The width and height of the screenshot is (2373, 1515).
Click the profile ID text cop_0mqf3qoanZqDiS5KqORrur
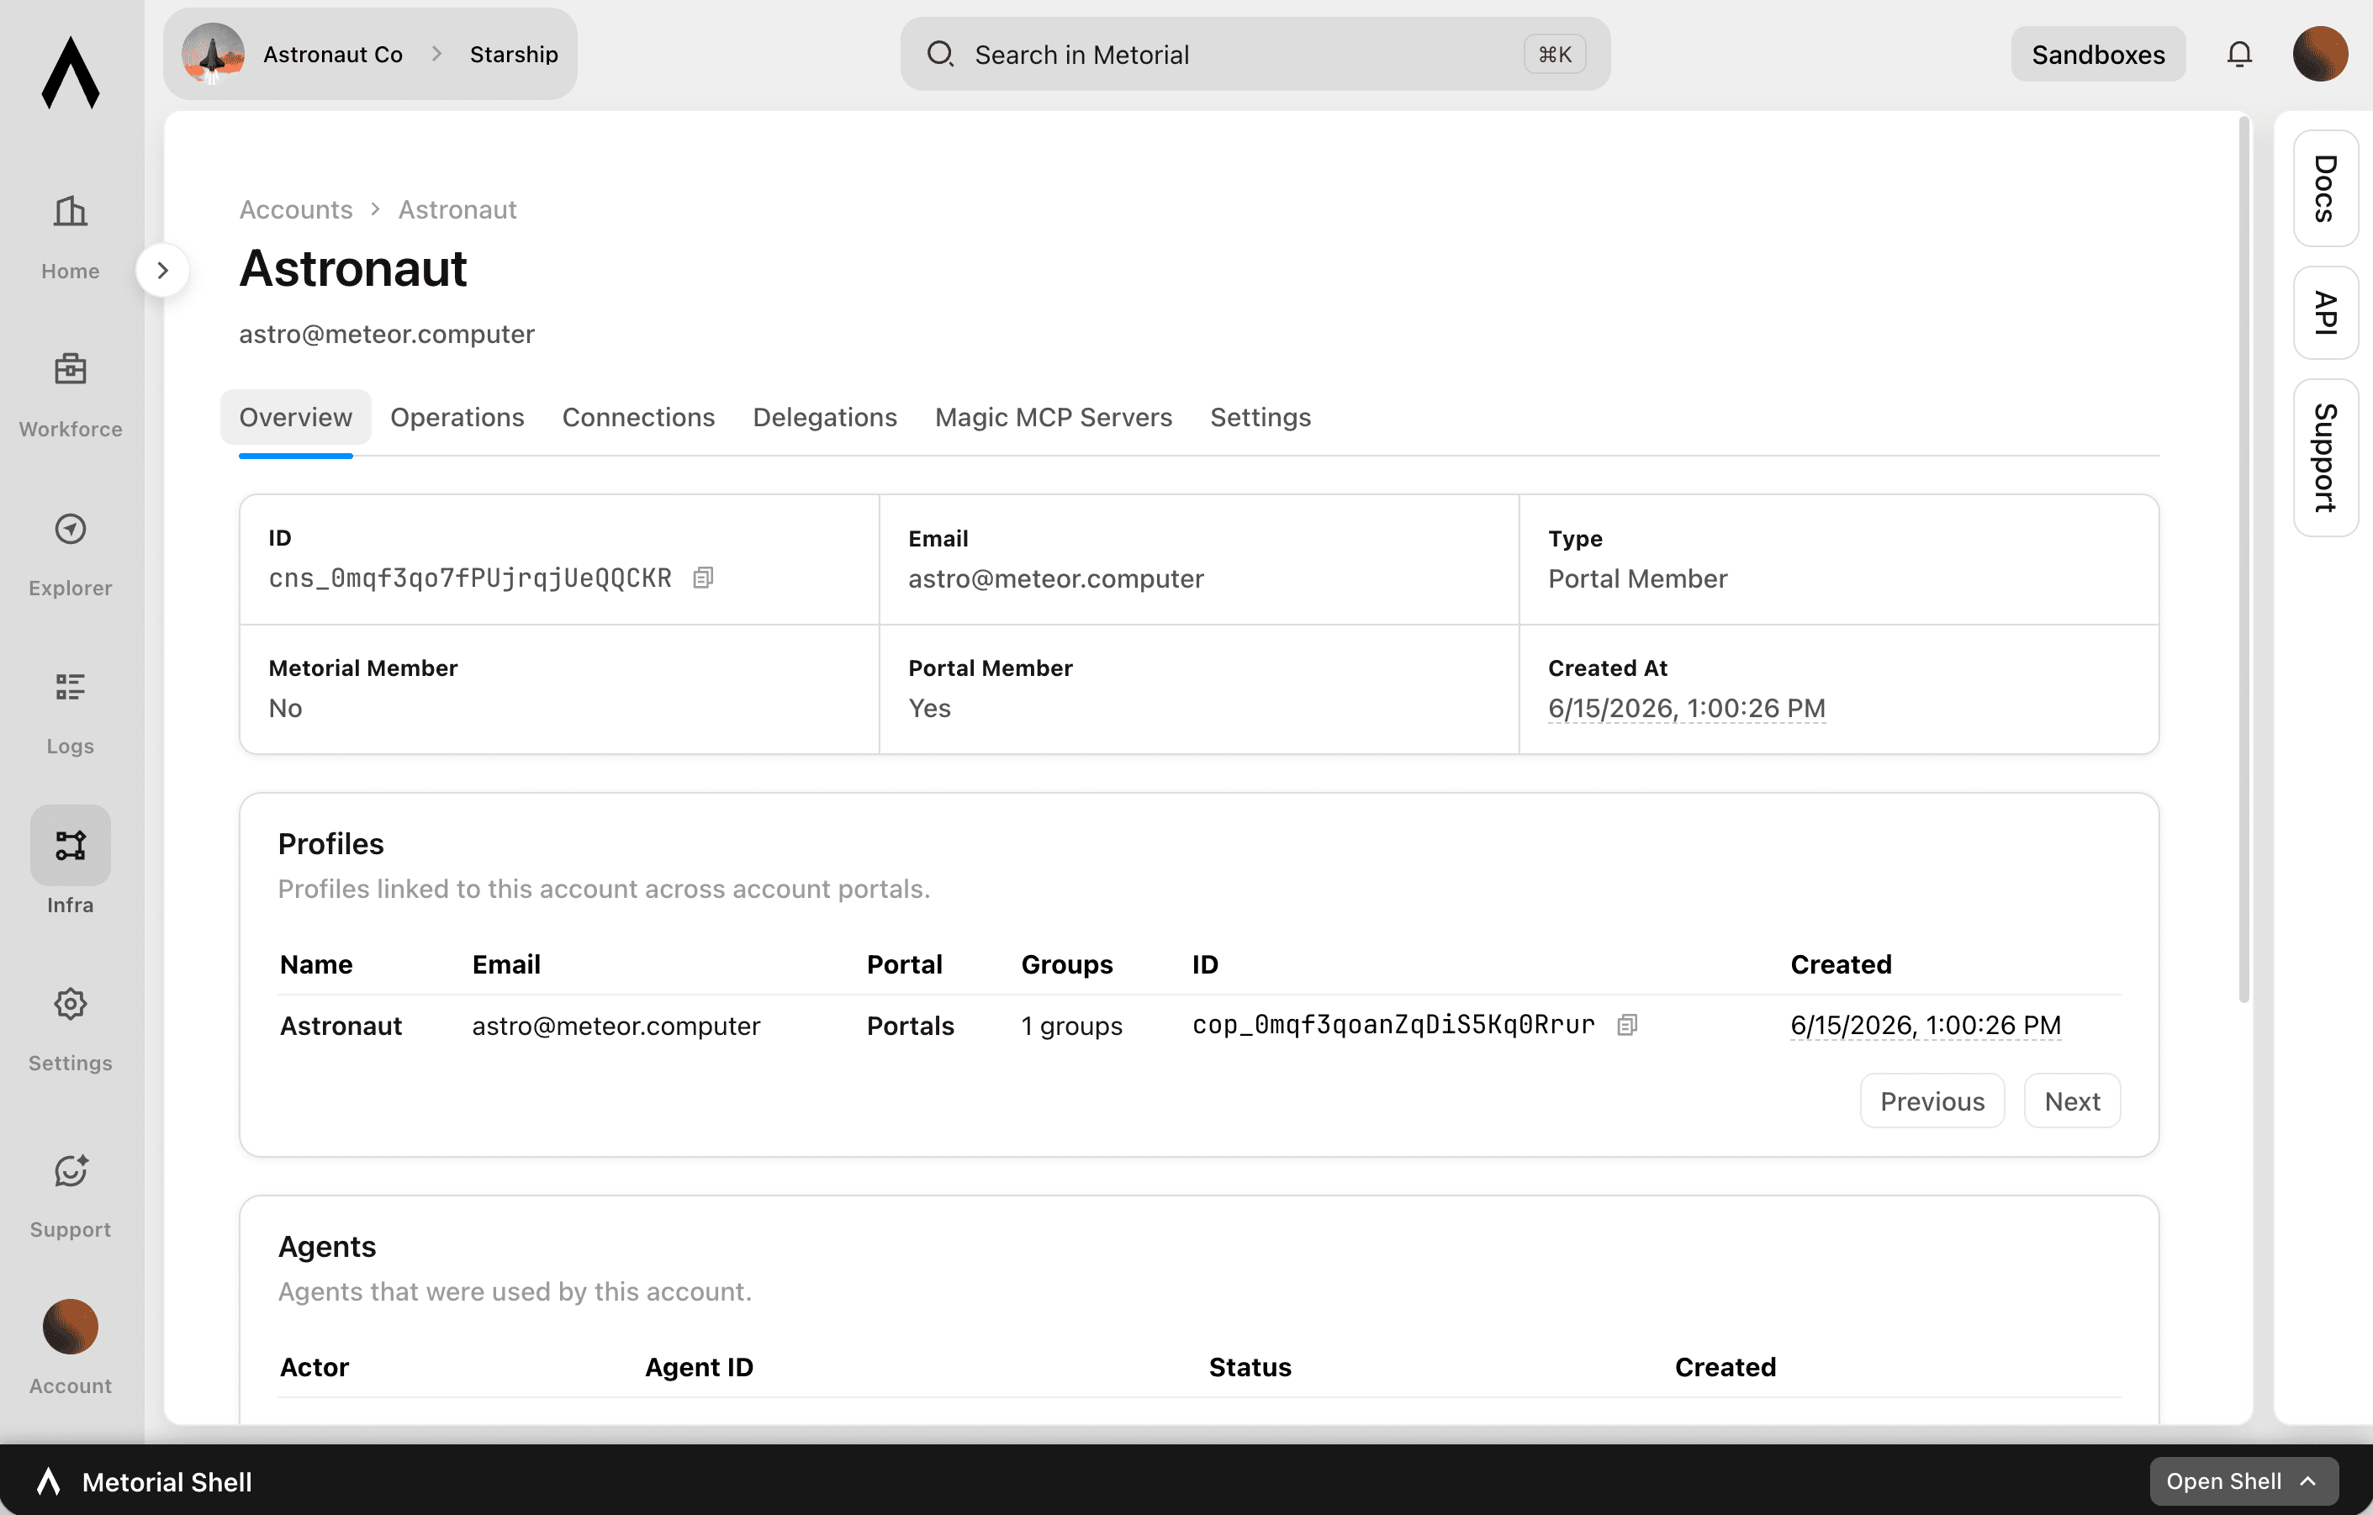point(1393,1025)
